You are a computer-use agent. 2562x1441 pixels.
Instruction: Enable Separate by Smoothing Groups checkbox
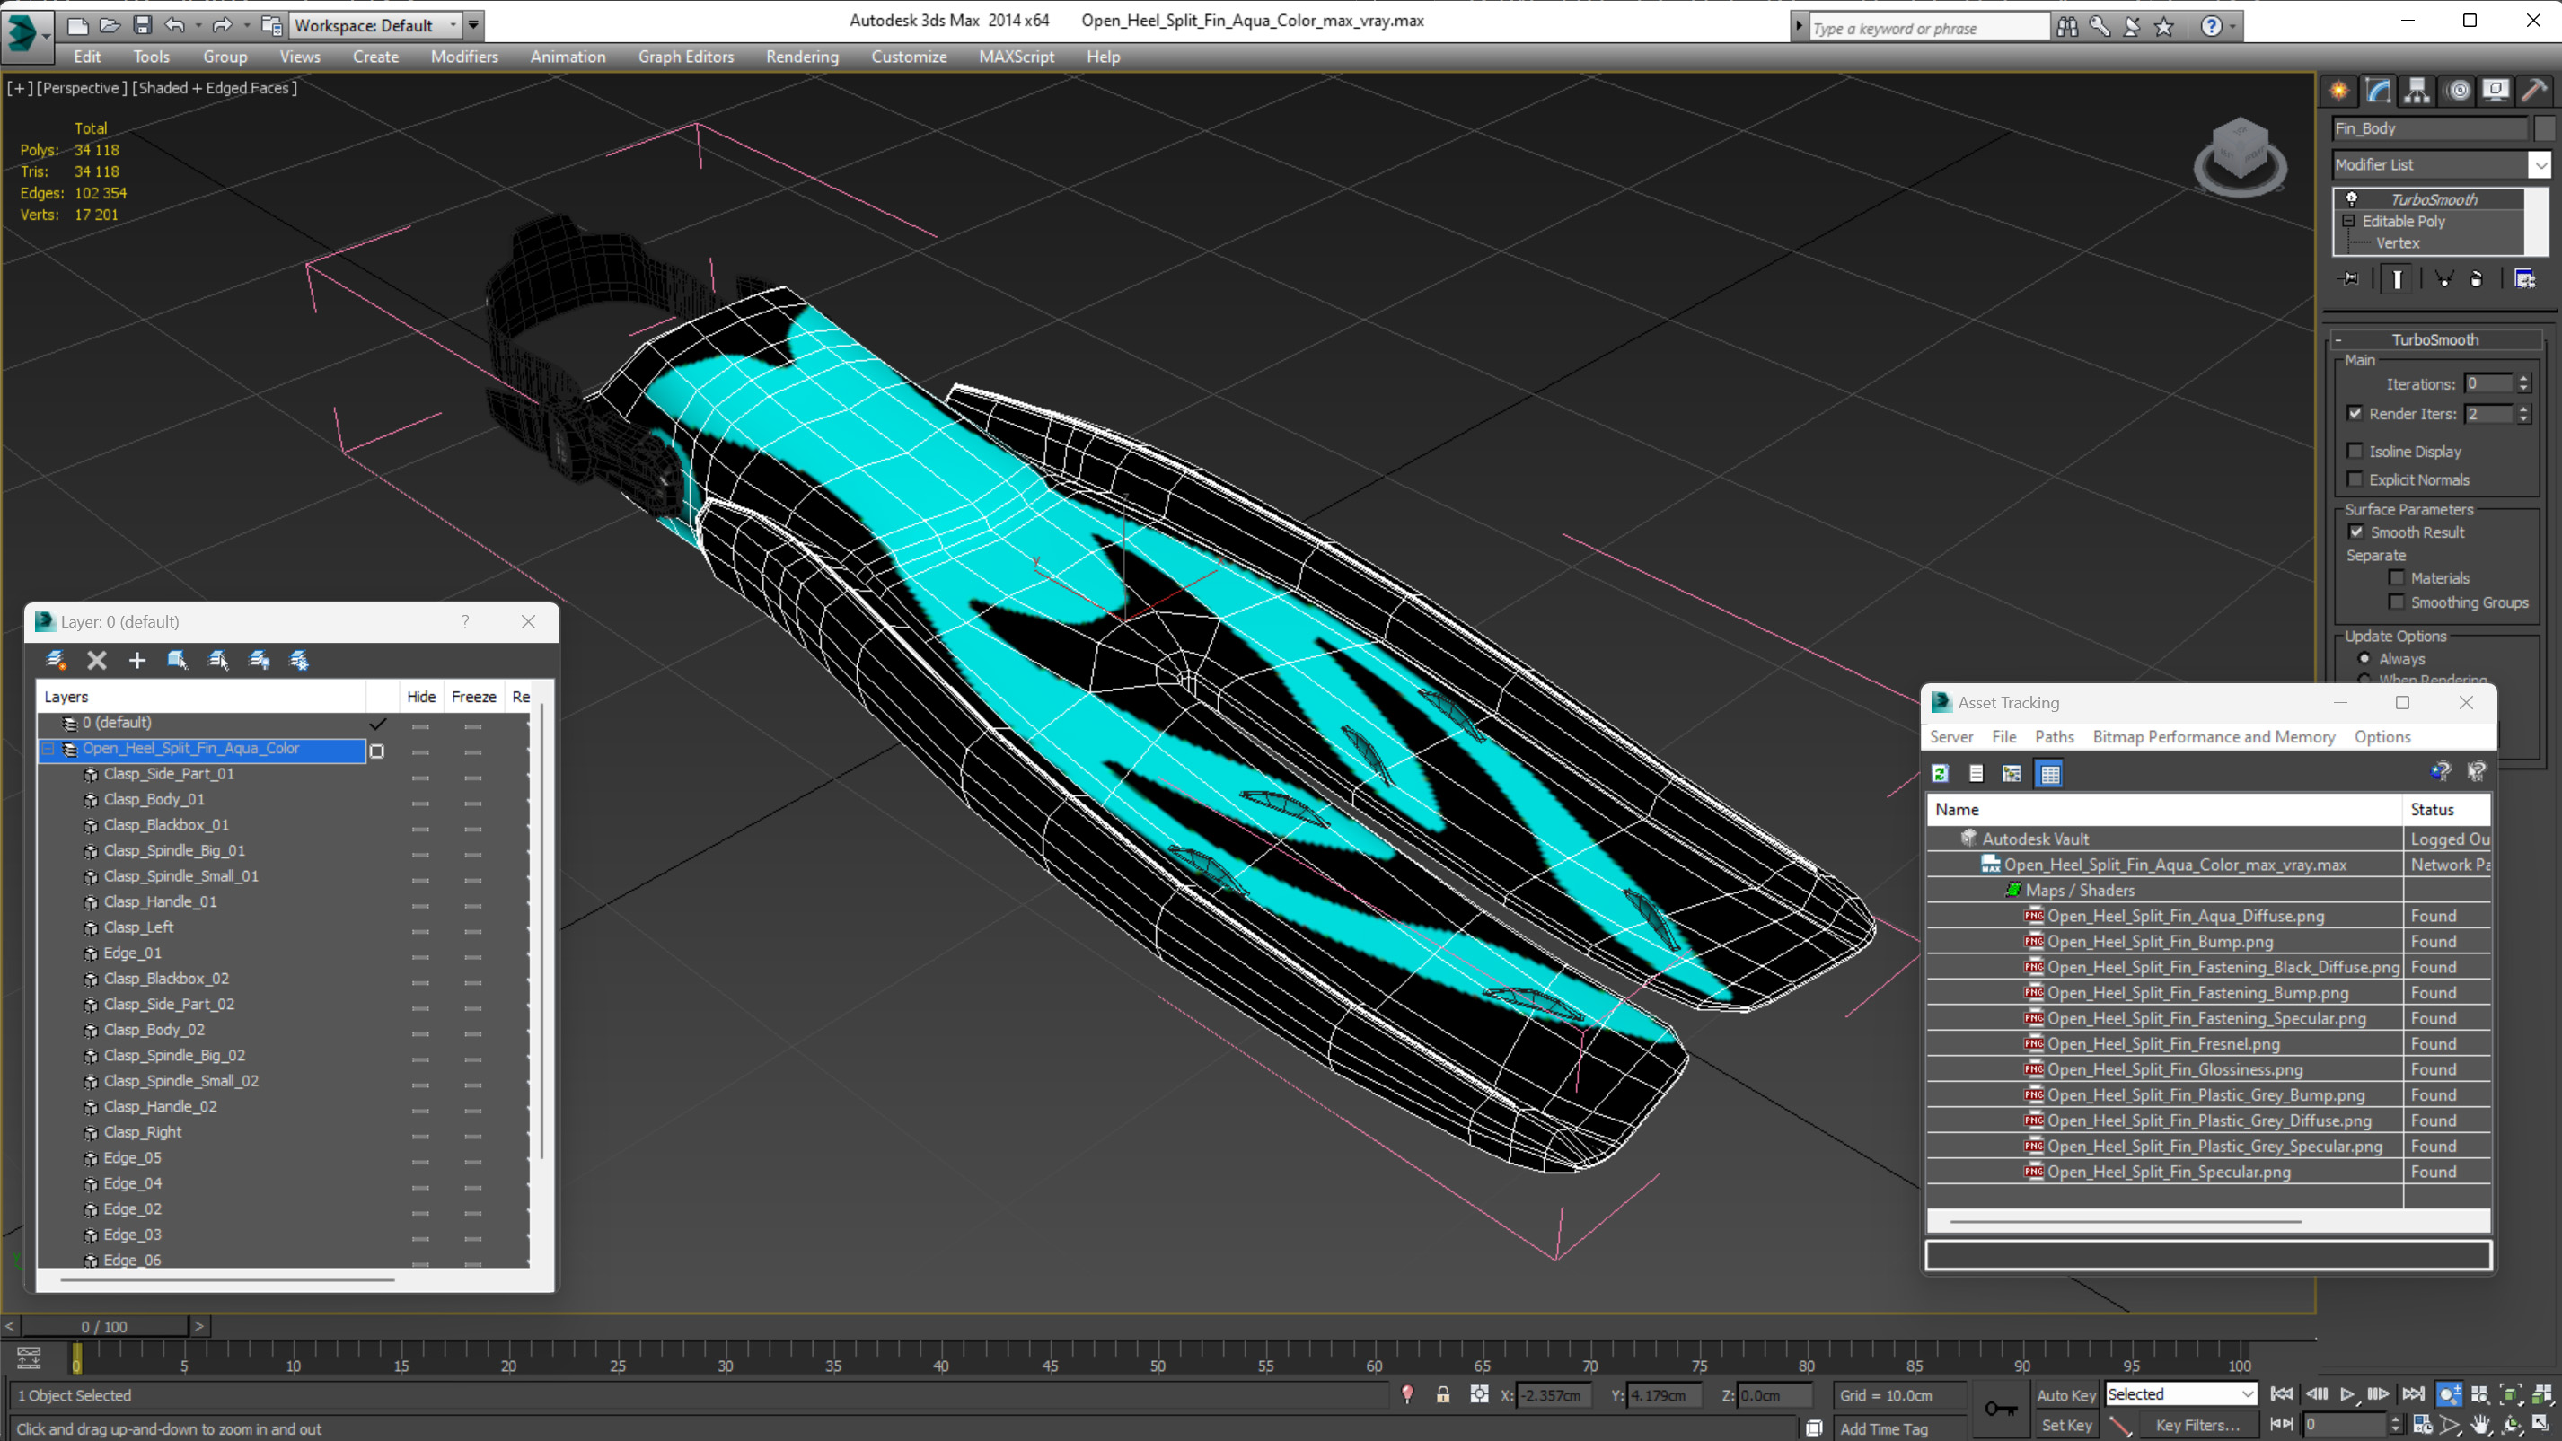click(2396, 602)
